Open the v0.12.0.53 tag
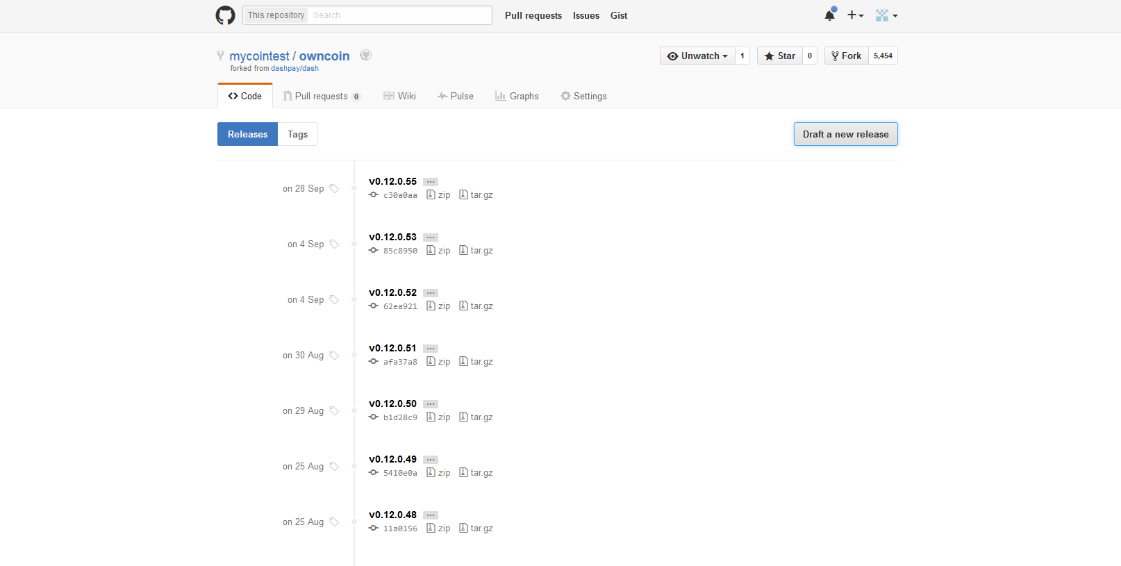 392,237
